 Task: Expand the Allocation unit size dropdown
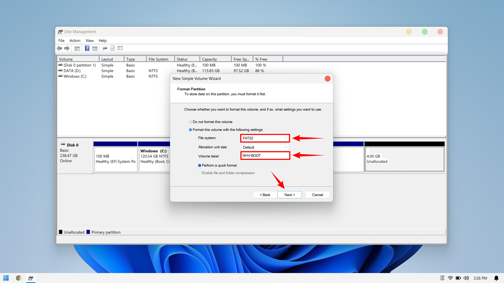point(265,147)
